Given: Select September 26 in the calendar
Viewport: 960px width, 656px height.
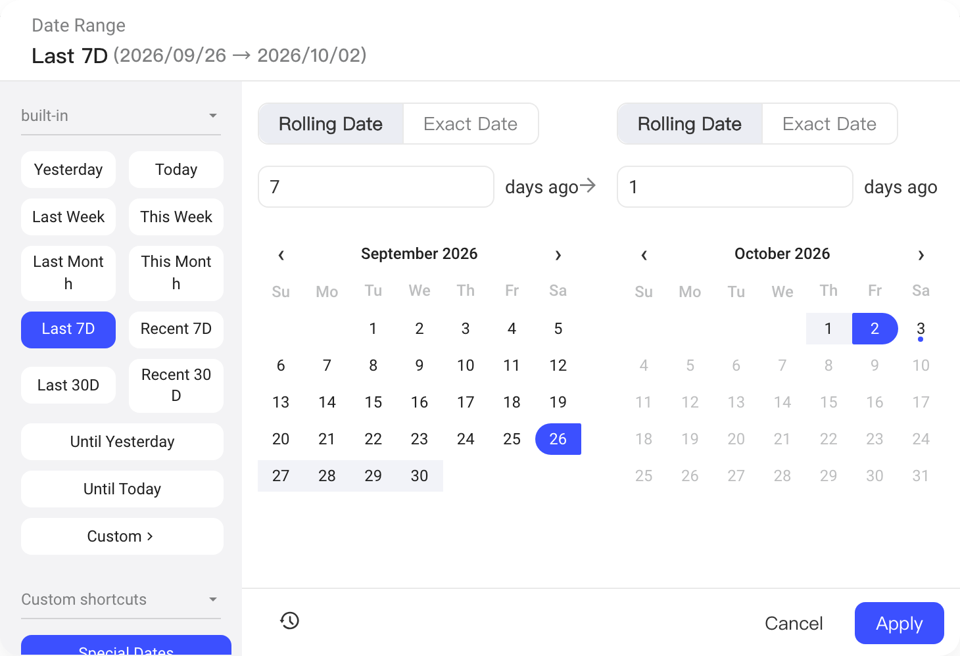Looking at the screenshot, I should pyautogui.click(x=558, y=439).
